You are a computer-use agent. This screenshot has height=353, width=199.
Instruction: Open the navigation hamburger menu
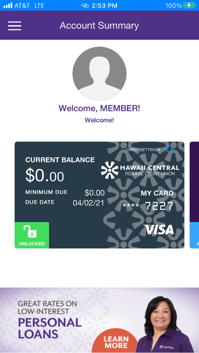click(x=14, y=26)
